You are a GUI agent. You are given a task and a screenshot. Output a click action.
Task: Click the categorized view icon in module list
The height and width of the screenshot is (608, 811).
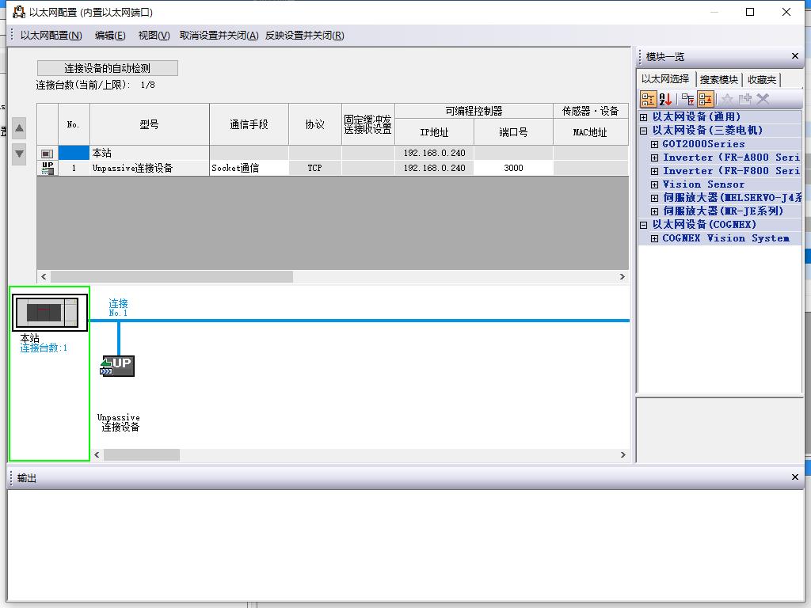648,99
